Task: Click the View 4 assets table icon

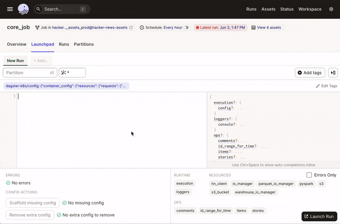Action: [x=253, y=28]
